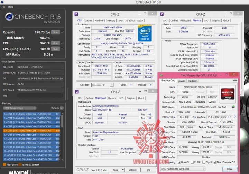Click the Radeon Graphics logo in GPU-Z
The image size is (249, 174).
pyautogui.click(x=228, y=94)
